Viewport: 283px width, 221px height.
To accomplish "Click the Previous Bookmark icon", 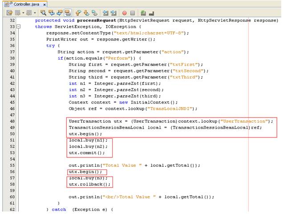I will [78, 13].
